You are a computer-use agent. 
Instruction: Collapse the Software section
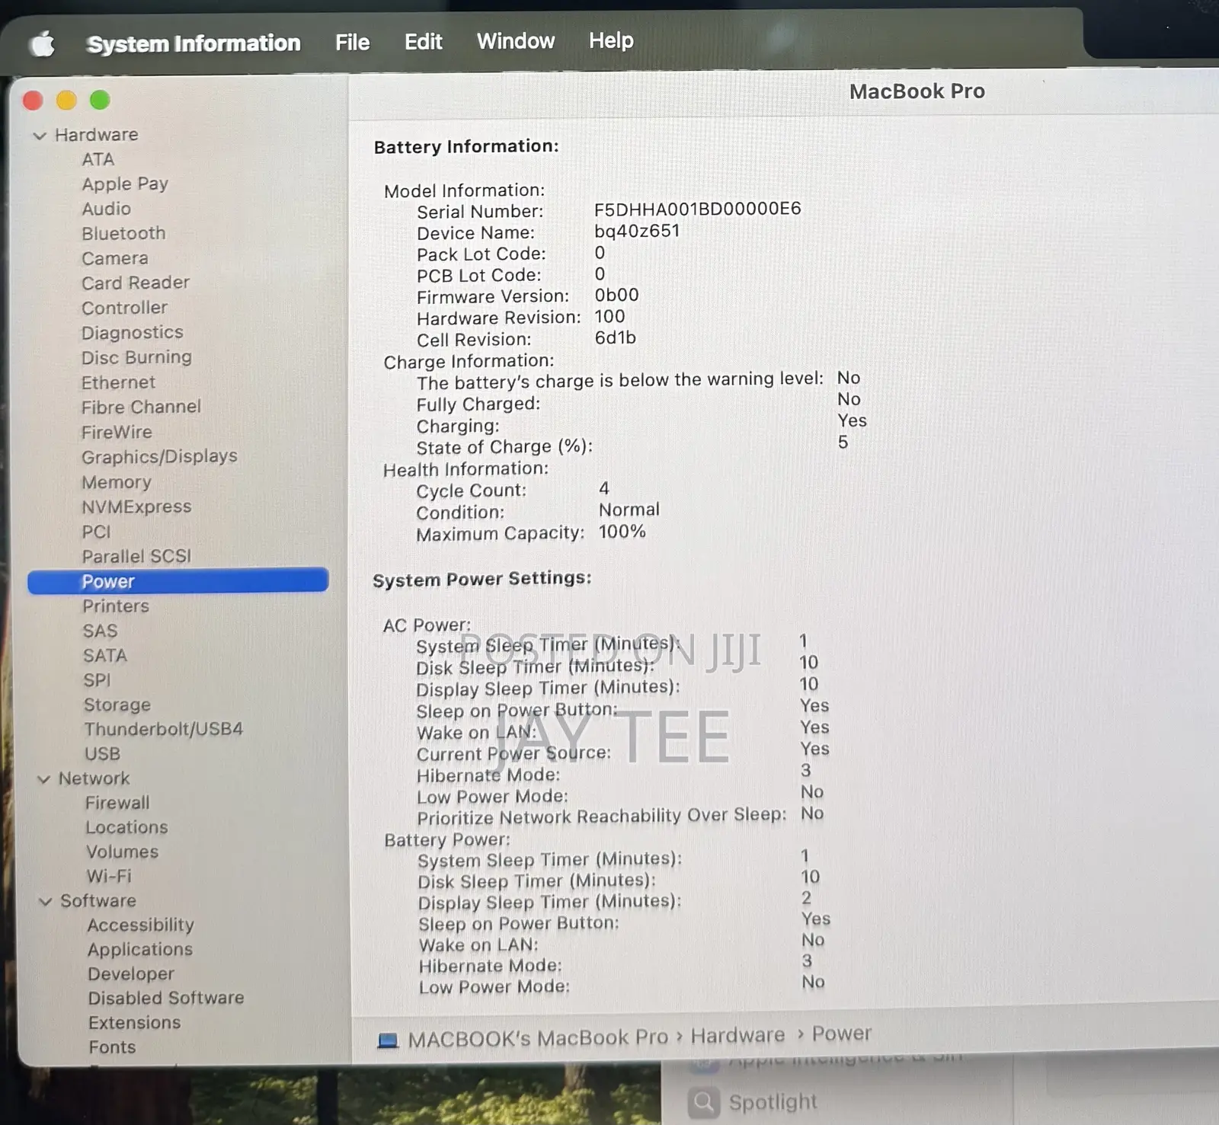coord(46,902)
